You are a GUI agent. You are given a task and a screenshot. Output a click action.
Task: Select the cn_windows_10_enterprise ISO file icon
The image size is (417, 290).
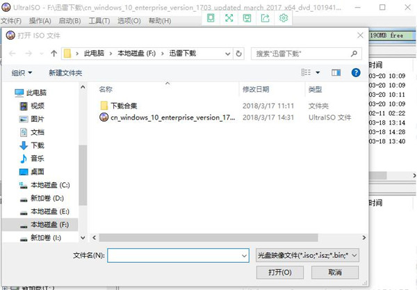tap(104, 117)
